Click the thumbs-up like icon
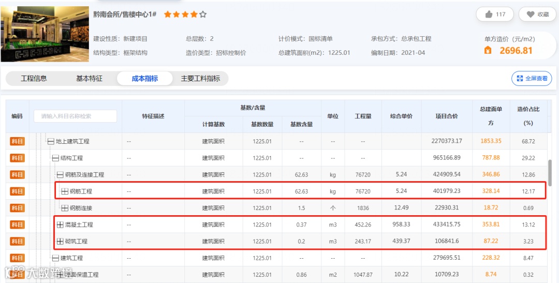Viewport: 559px width, 283px height. pyautogui.click(x=489, y=14)
